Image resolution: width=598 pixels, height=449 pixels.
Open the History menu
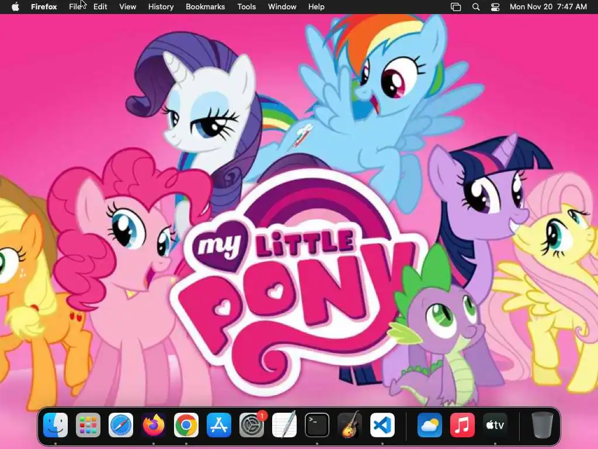(161, 7)
